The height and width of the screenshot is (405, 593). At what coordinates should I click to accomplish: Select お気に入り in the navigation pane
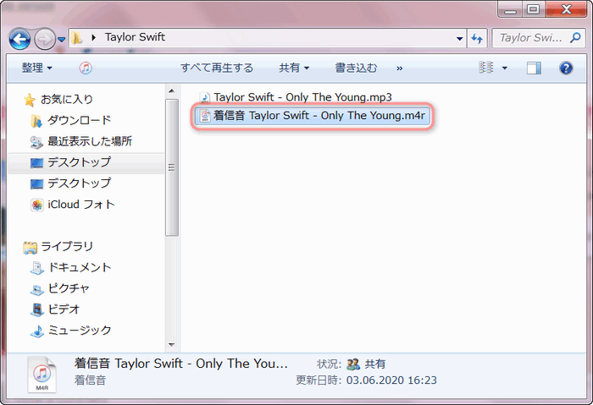67,99
